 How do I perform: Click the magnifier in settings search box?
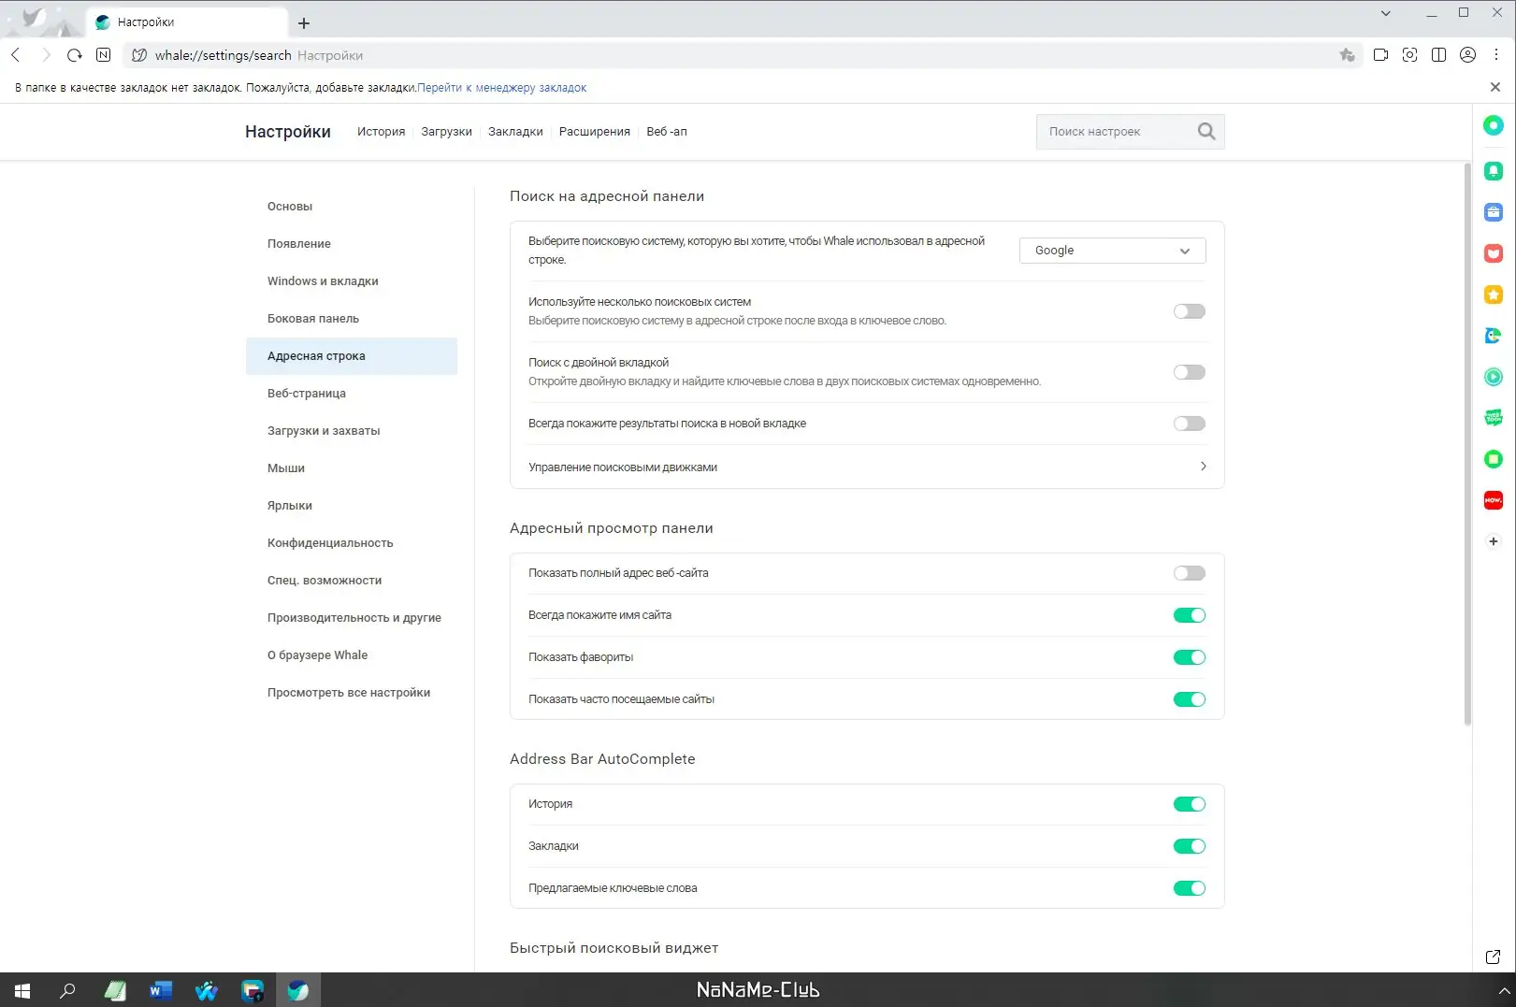1206,132
